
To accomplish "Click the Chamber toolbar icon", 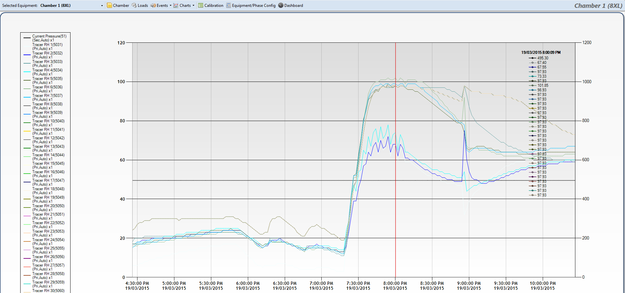I will [x=109, y=6].
